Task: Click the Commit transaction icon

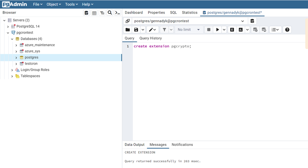Action: point(255,30)
